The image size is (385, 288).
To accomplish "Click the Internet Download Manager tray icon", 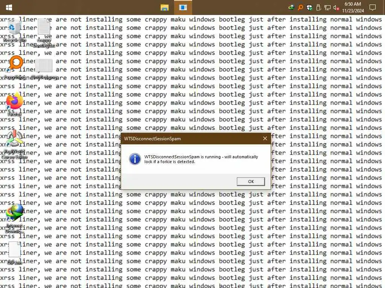I will tap(291, 7).
